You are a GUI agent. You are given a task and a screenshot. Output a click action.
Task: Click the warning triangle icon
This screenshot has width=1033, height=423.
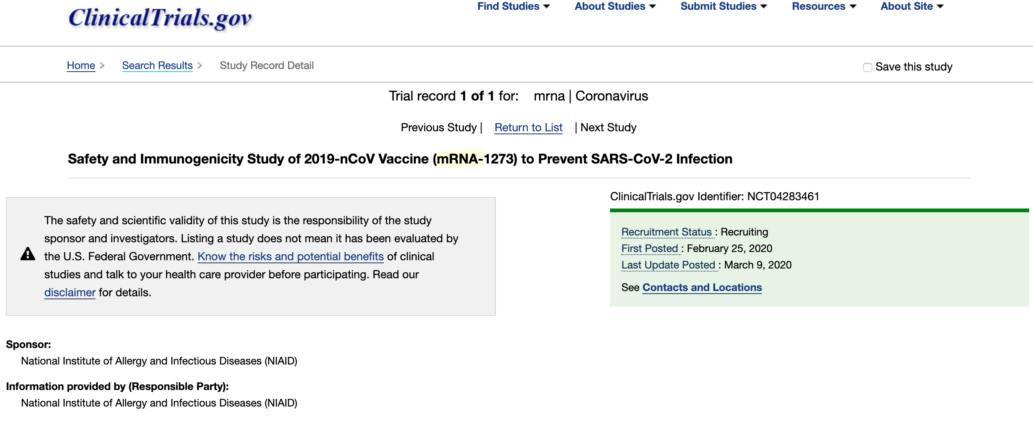click(x=28, y=254)
